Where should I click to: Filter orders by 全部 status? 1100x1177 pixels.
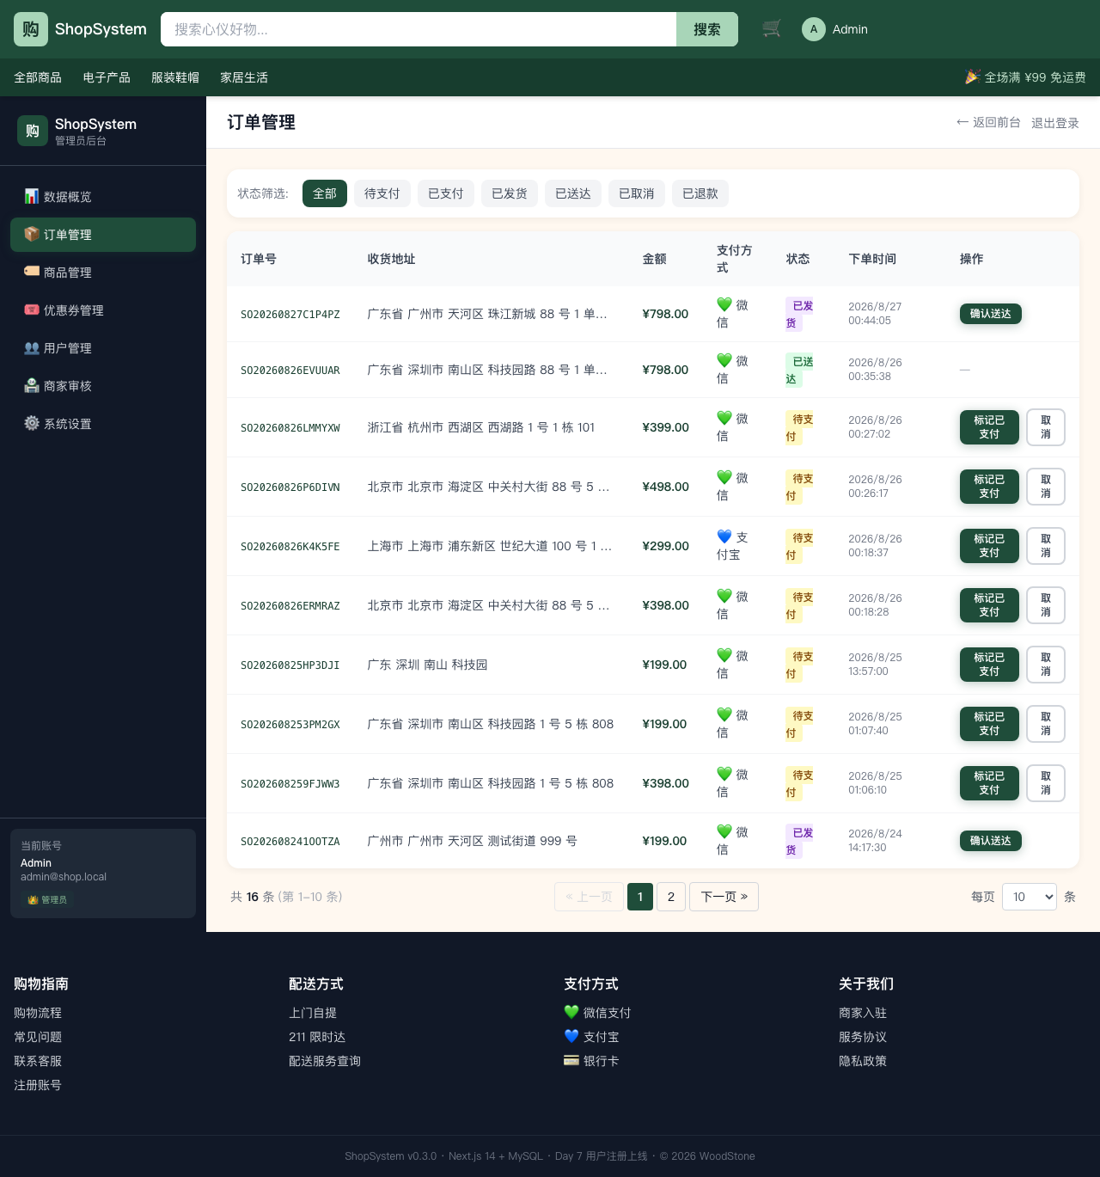tap(325, 193)
